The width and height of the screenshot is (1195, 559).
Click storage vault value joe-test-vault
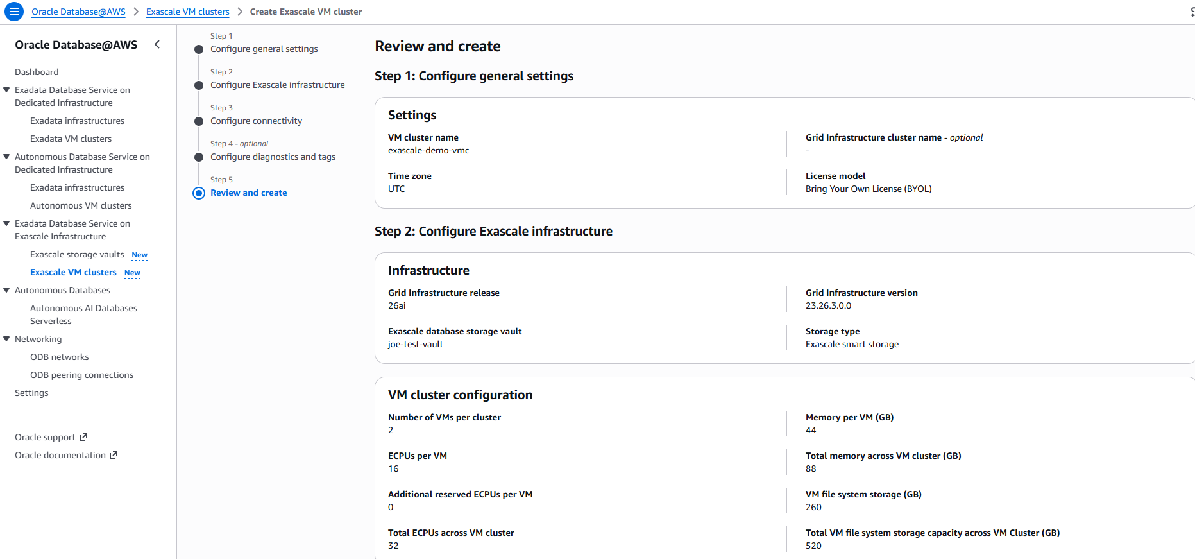(x=416, y=344)
